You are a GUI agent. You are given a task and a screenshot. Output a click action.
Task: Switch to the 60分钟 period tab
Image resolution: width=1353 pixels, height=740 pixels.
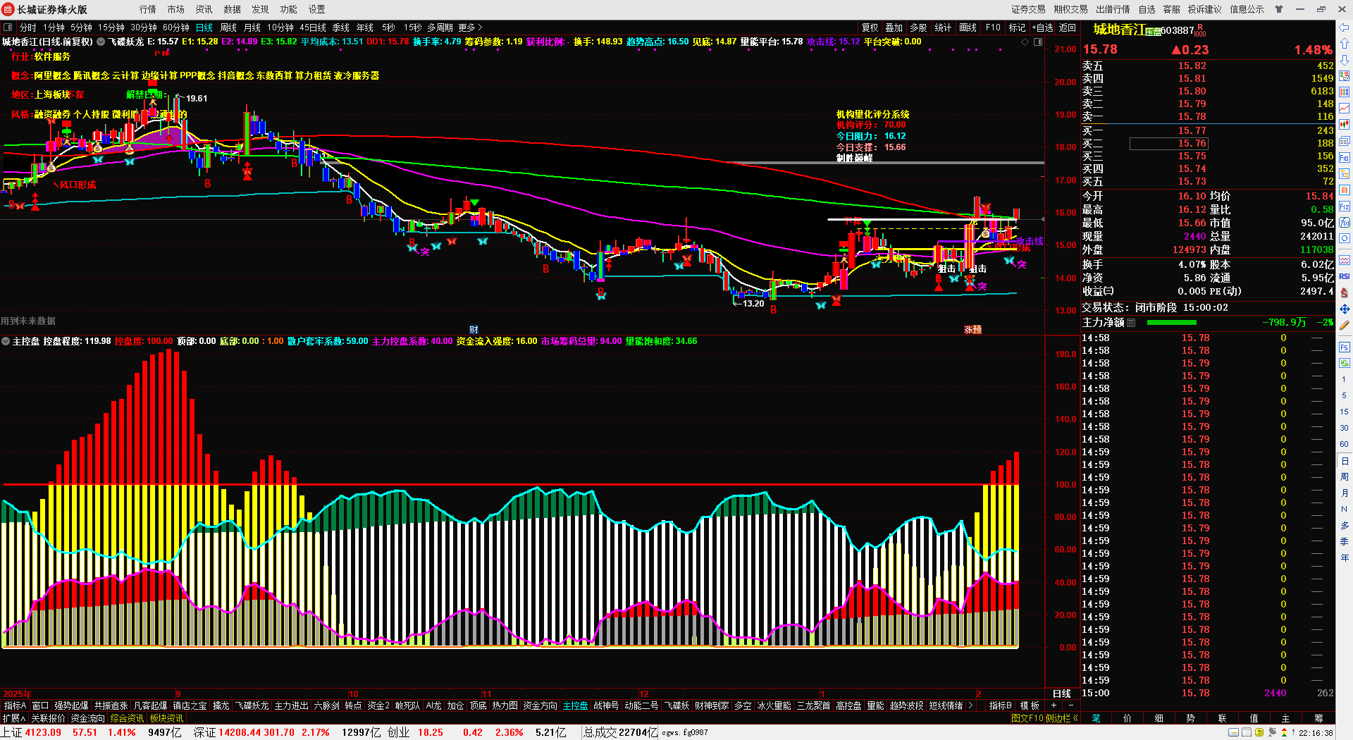176,27
